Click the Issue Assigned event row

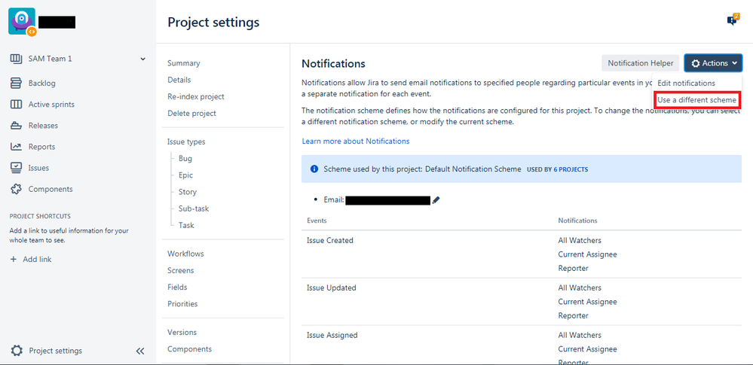tap(521, 345)
